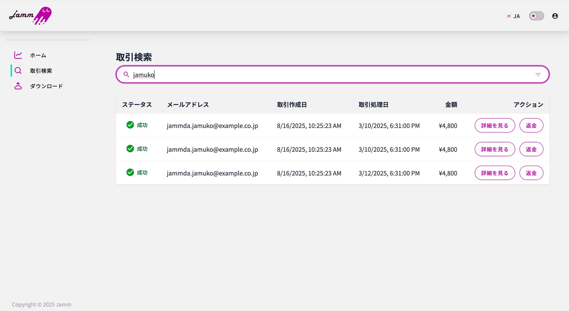Click the green success checkmark in first row
The width and height of the screenshot is (569, 311).
130,125
